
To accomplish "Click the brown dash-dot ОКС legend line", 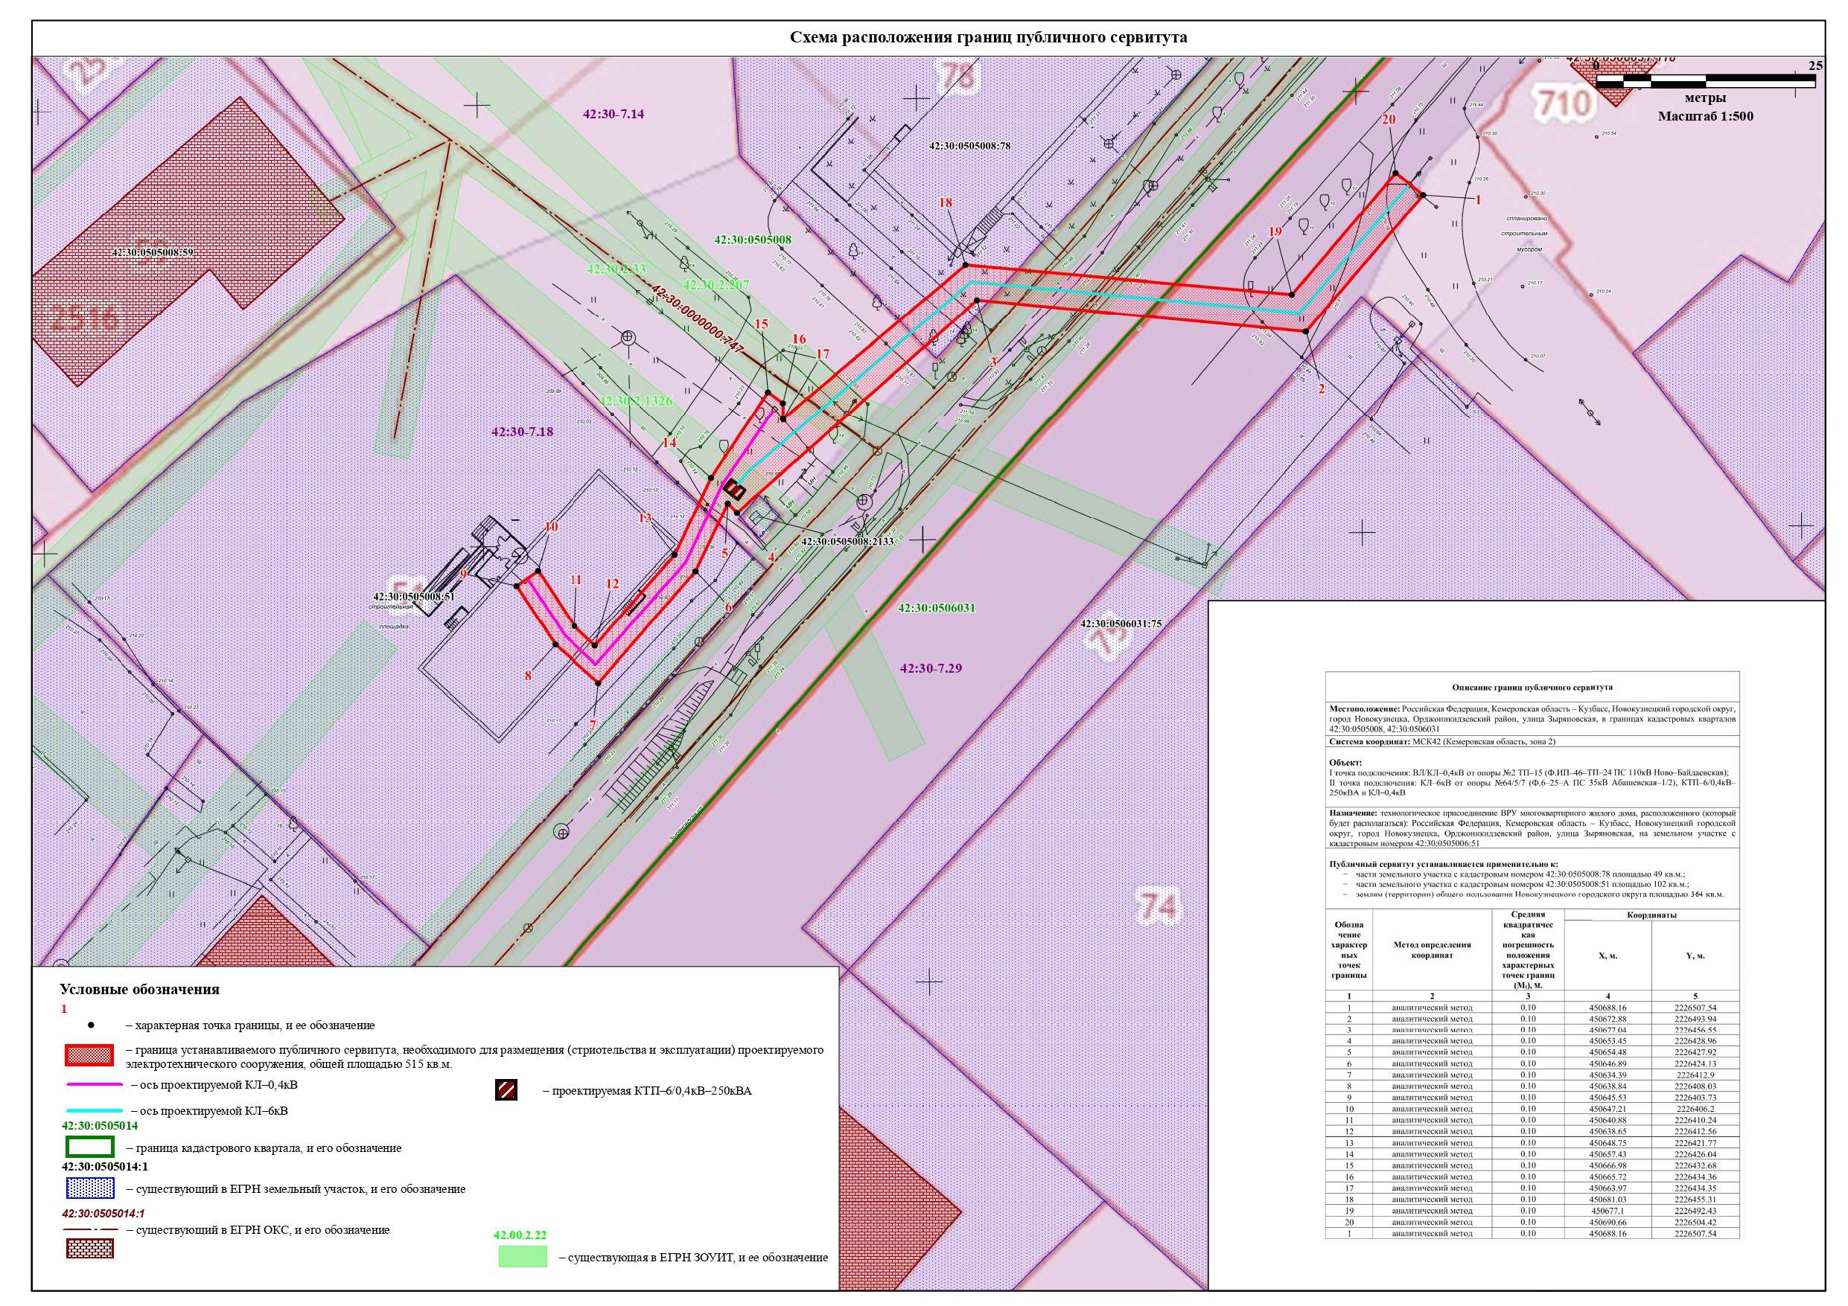I will (90, 1230).
